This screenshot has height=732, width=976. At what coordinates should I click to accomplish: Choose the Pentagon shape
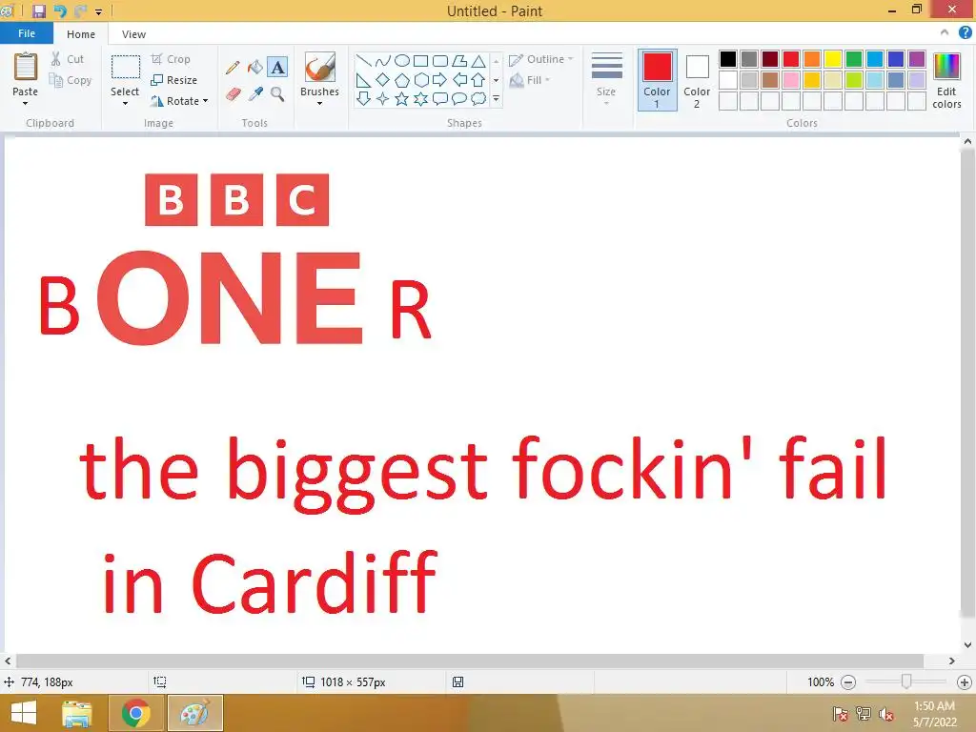(x=402, y=80)
